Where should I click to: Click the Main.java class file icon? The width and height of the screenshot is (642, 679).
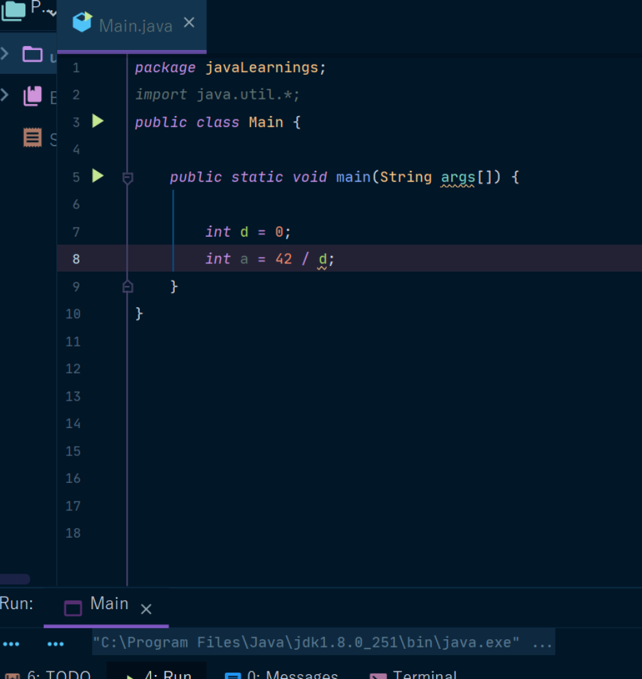(82, 22)
